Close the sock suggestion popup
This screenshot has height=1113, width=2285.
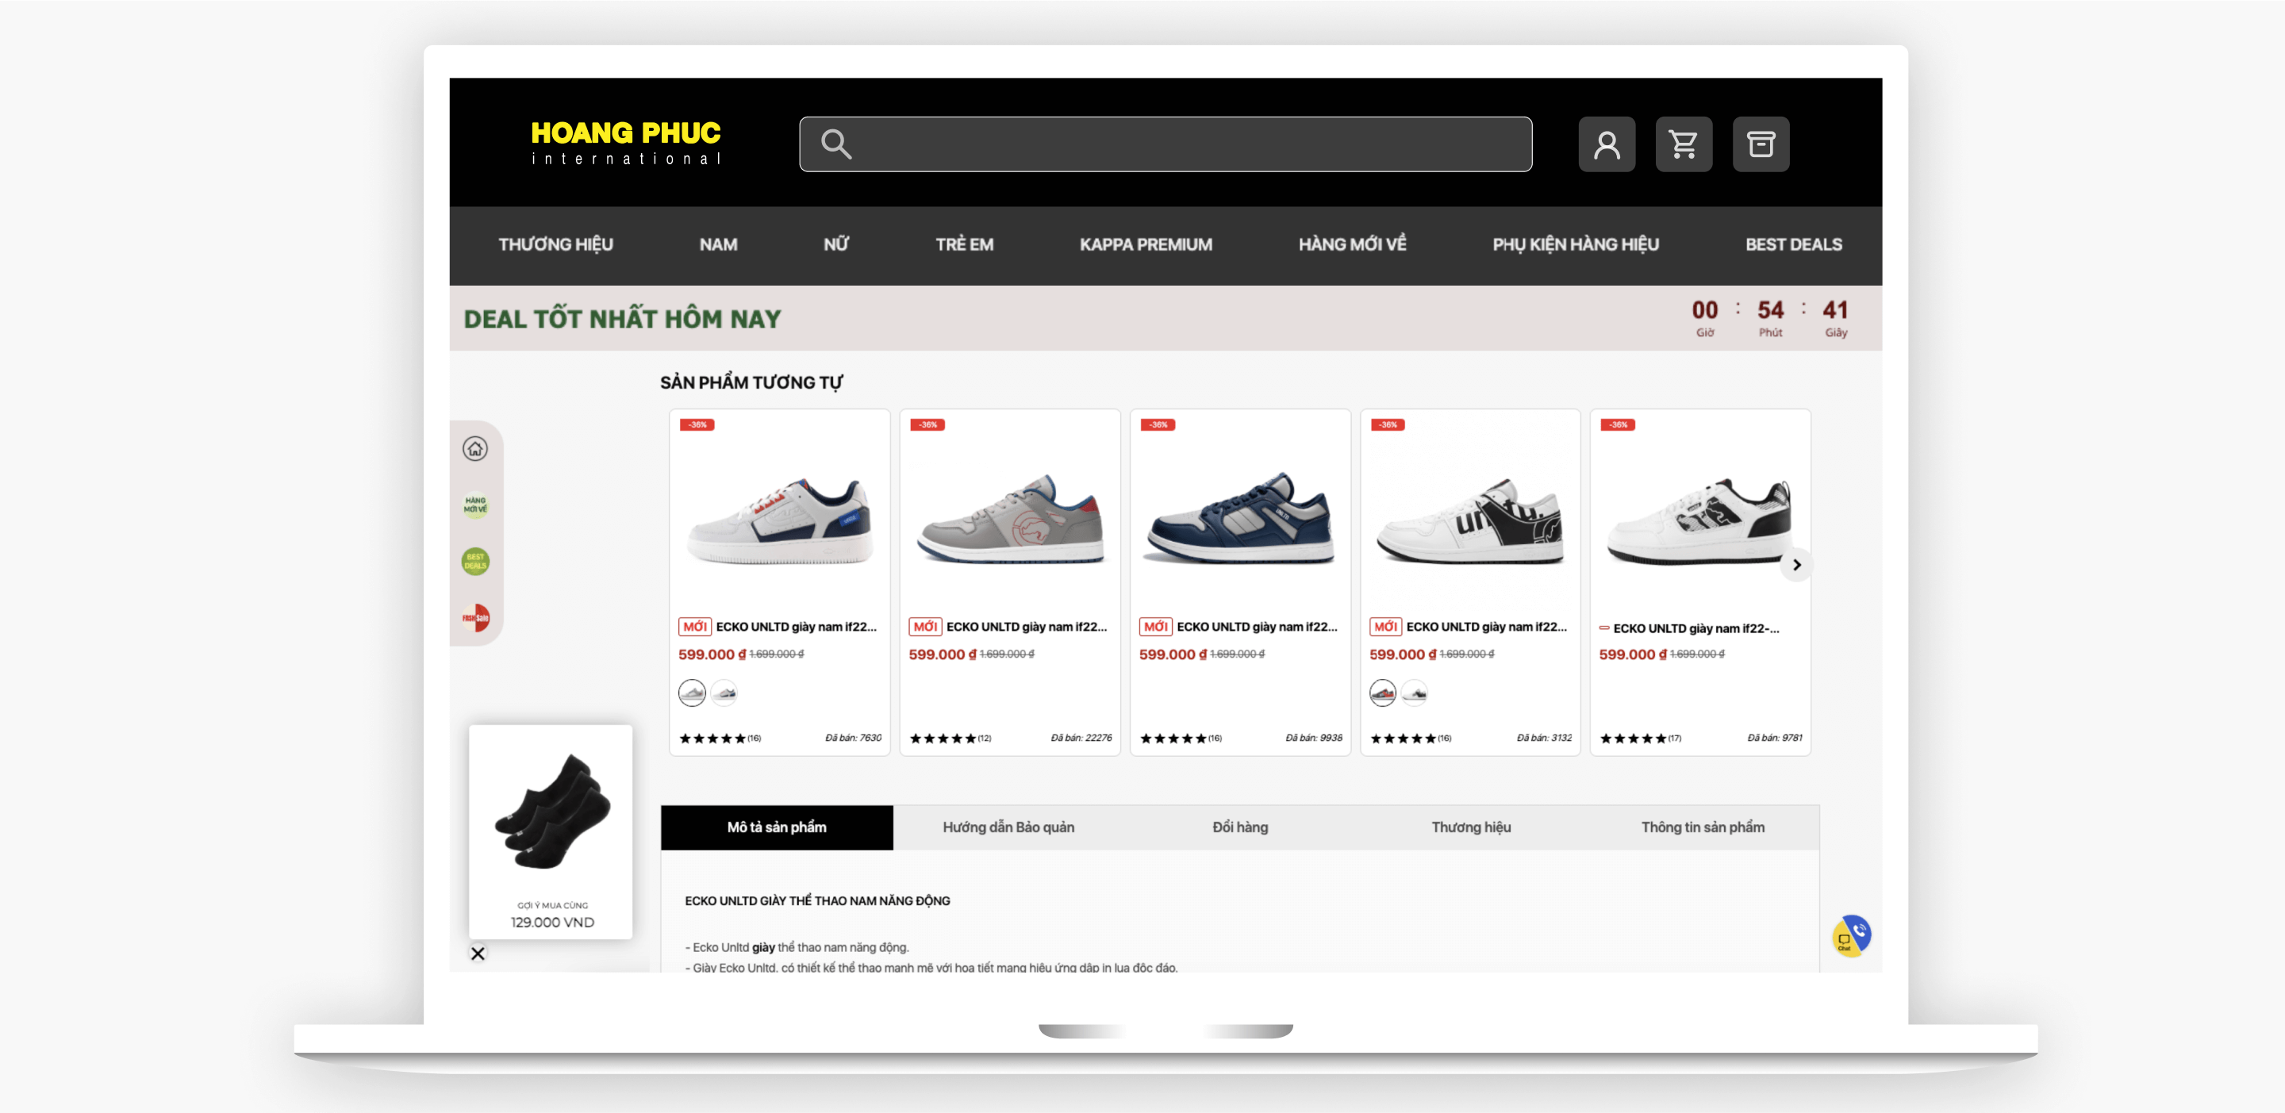[478, 954]
